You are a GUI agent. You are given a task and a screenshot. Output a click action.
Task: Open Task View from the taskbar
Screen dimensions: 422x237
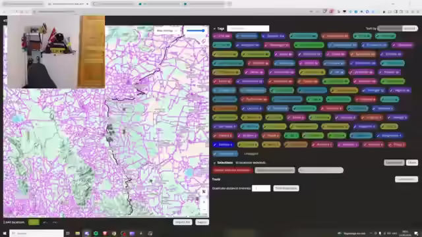[68, 233]
